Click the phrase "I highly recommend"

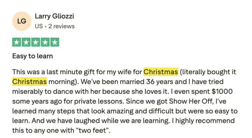201,121
